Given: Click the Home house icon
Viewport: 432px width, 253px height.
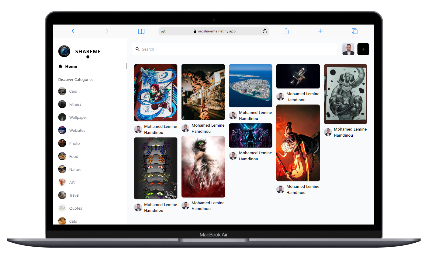Looking at the screenshot, I should 60,66.
